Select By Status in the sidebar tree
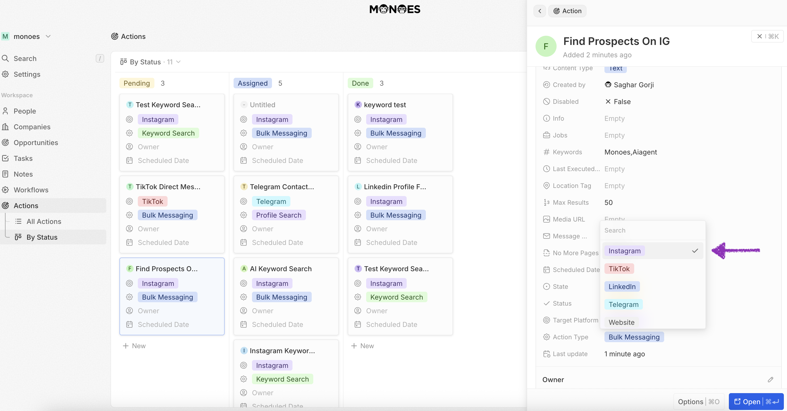787x411 pixels. 42,237
